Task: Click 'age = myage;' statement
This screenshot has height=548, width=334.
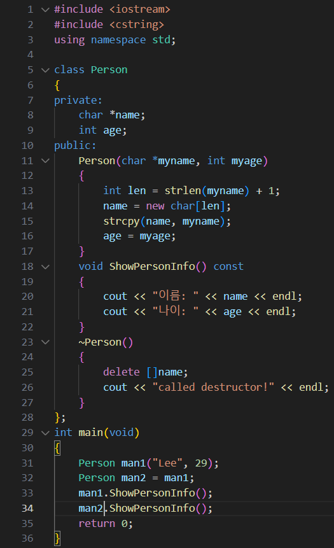Action: pos(139,237)
